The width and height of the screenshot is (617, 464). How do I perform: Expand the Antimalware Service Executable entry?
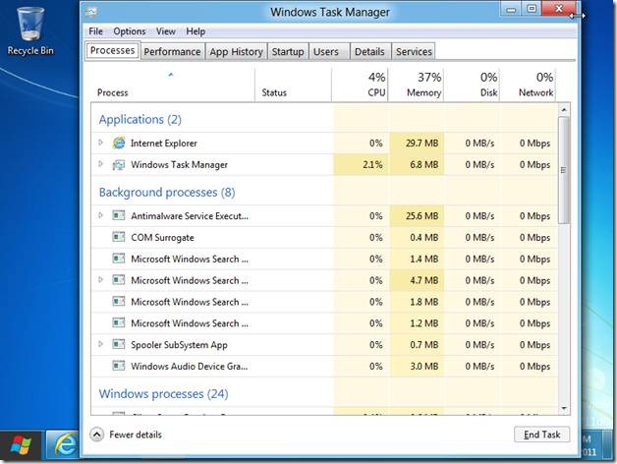100,216
